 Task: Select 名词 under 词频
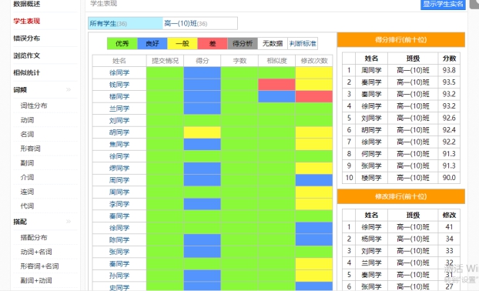coord(27,134)
